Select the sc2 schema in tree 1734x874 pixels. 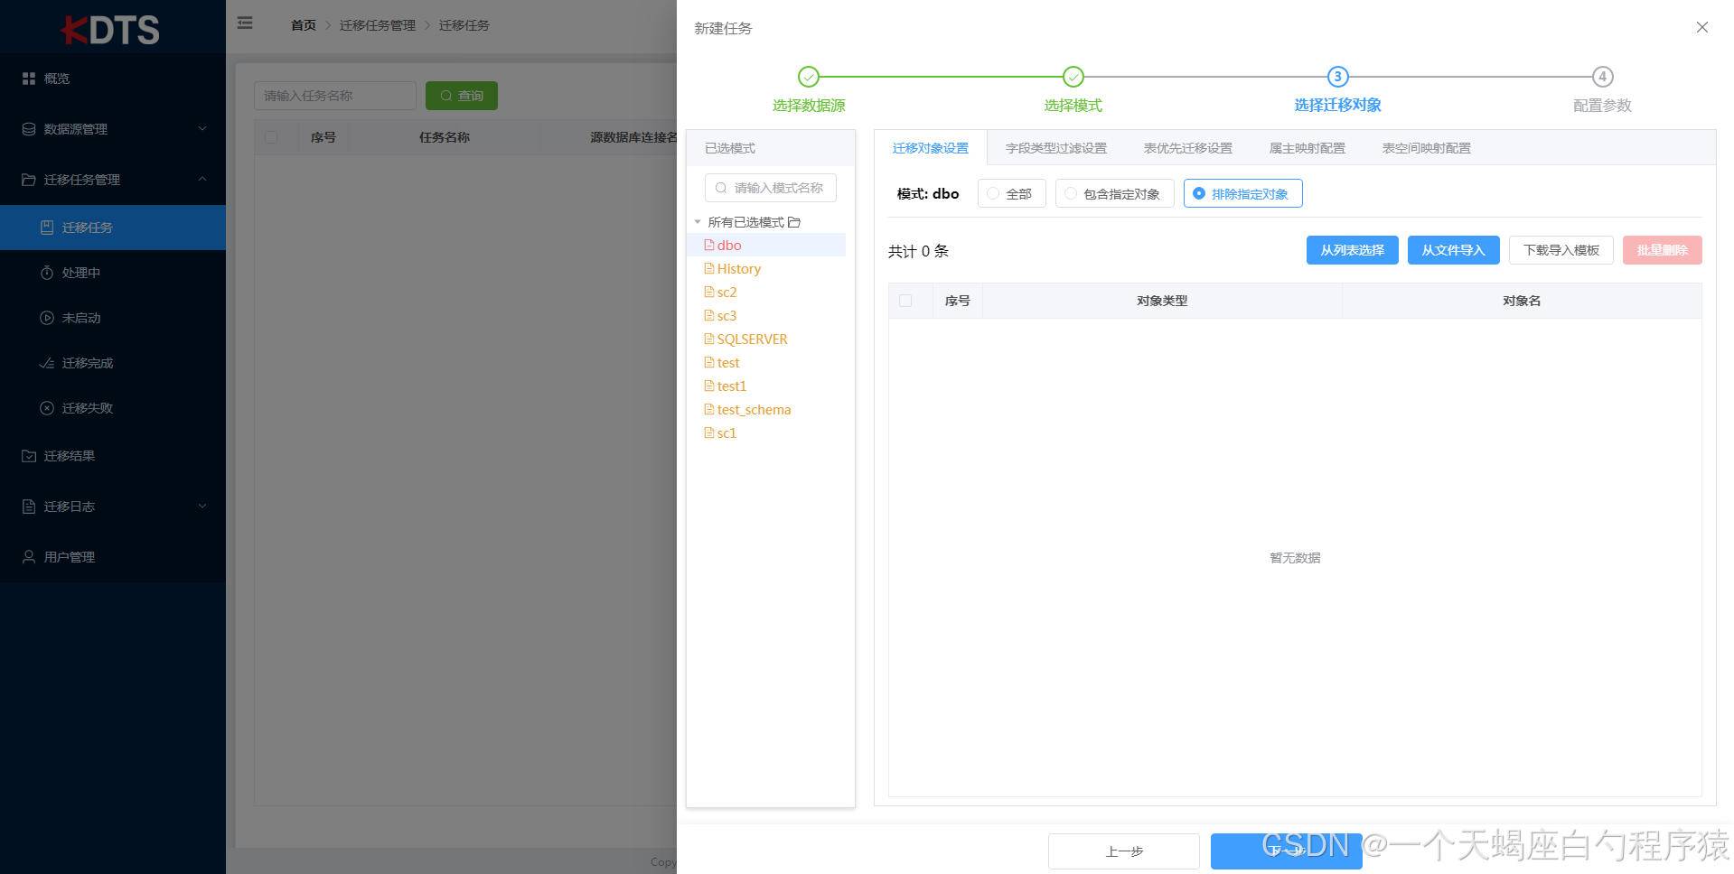(x=727, y=292)
